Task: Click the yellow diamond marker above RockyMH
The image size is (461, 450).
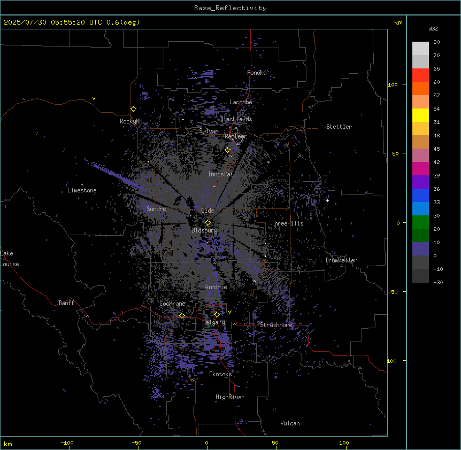Action: [134, 109]
